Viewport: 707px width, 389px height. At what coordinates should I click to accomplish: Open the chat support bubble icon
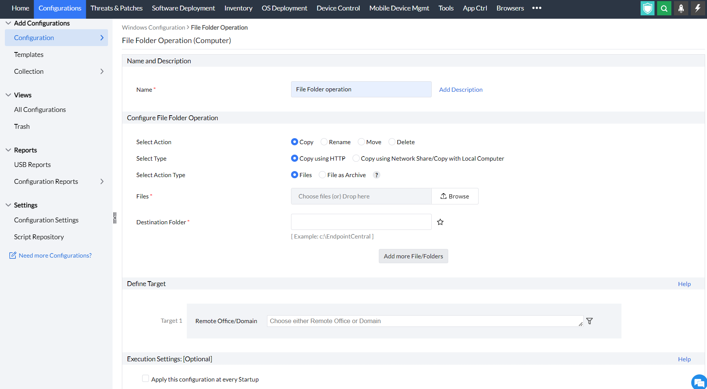pos(699,382)
